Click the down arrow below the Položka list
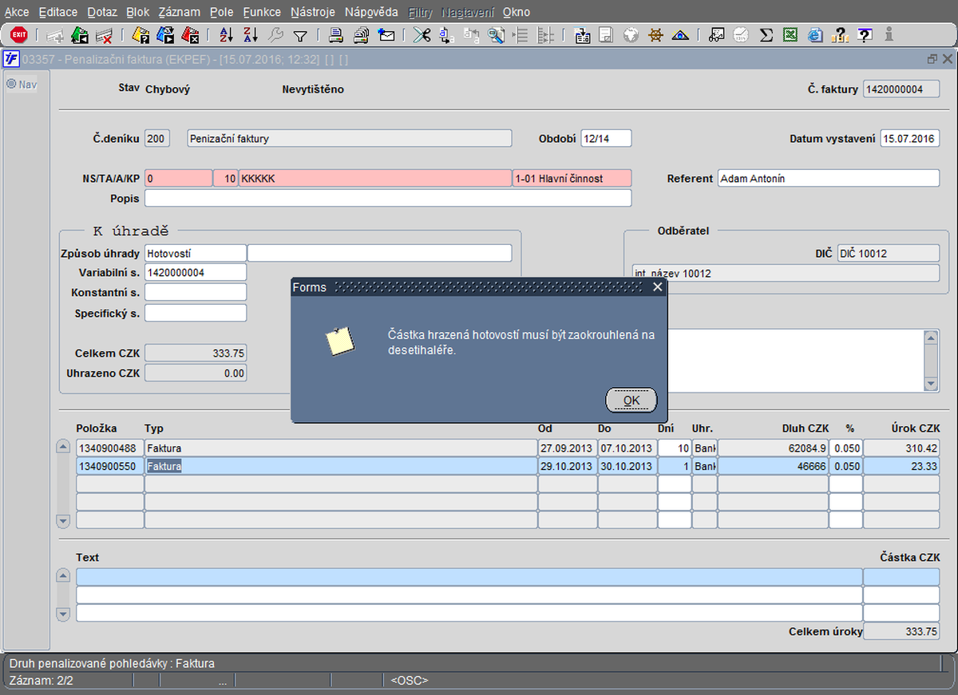 tap(64, 520)
